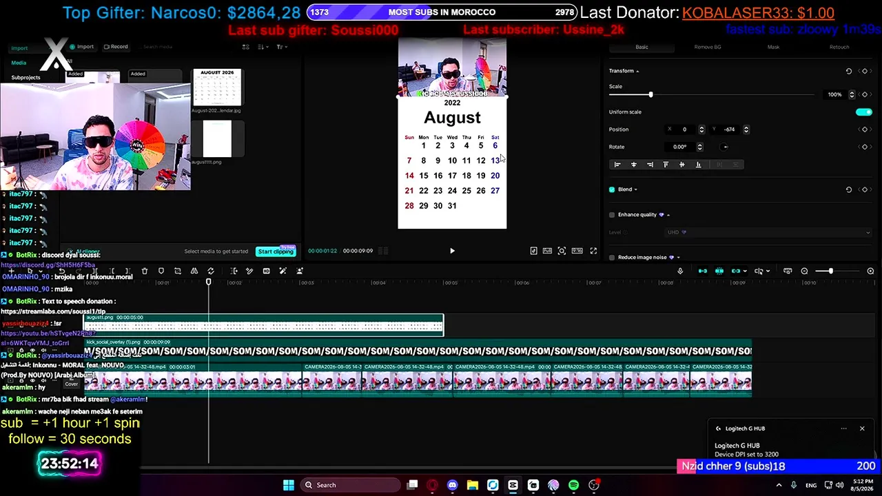Adjust the Scale slider handle
The image size is (882, 496).
pyautogui.click(x=650, y=94)
